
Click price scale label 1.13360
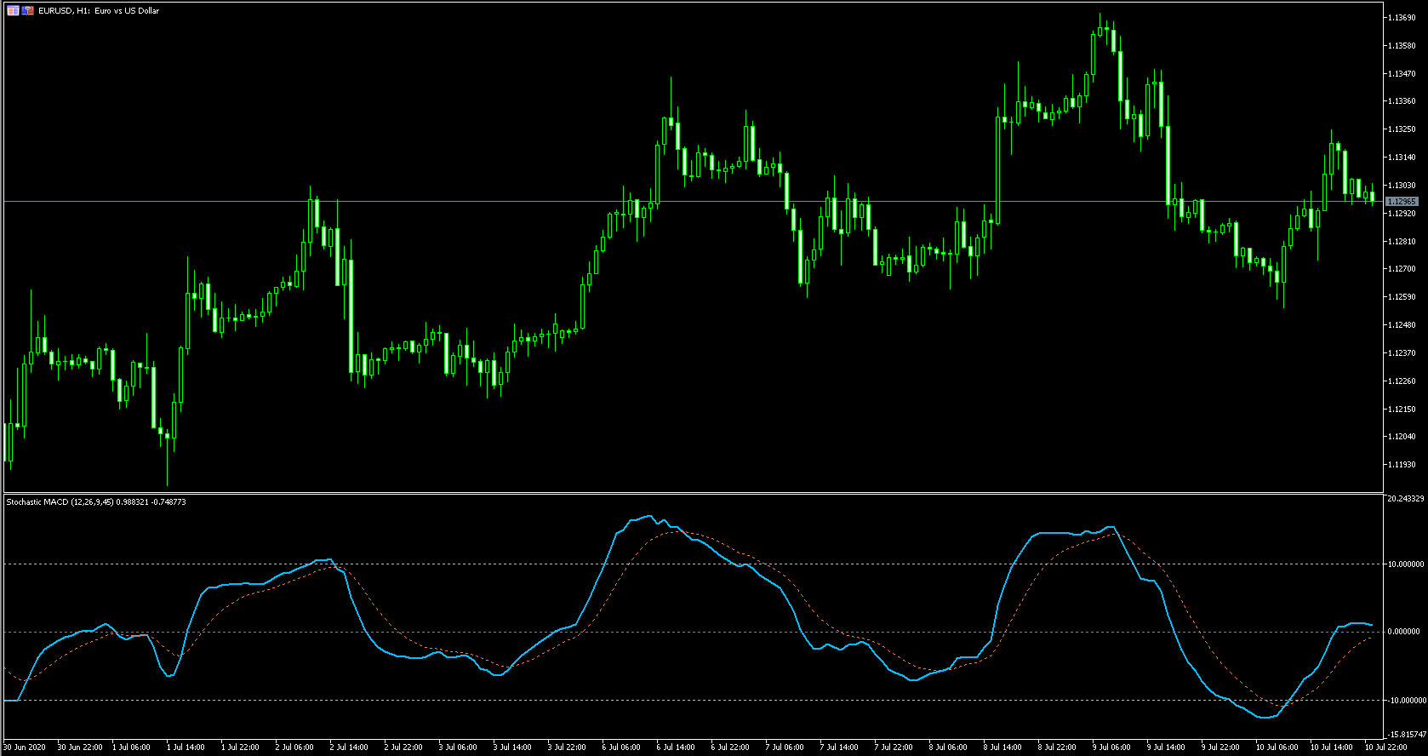tap(1402, 101)
